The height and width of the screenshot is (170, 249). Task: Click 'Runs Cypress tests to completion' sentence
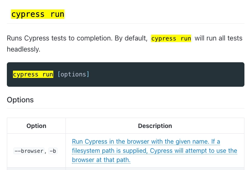pyautogui.click(x=59, y=38)
